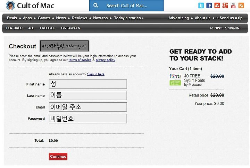Focus the Email input field

[x=88, y=107]
